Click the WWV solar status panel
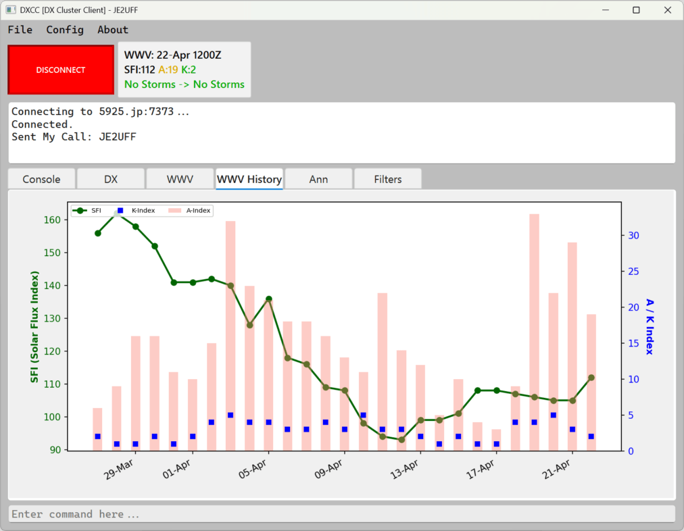Viewport: 684px width, 531px height. tap(184, 70)
